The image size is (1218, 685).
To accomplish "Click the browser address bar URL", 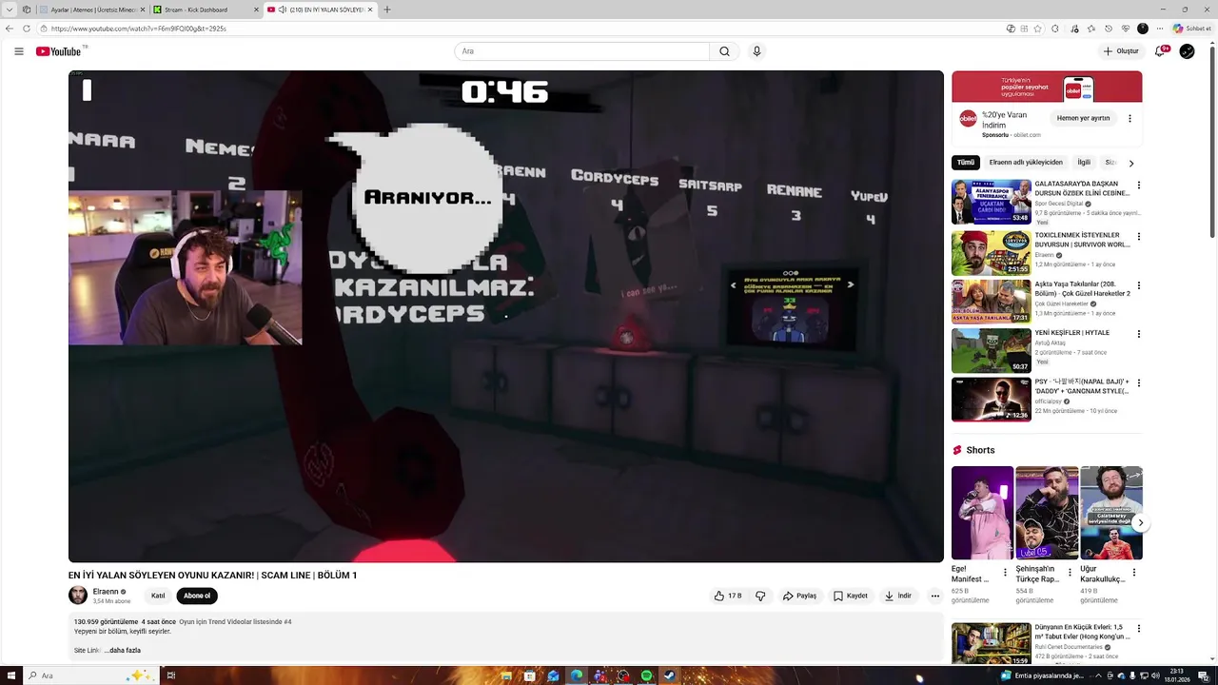I will (x=139, y=29).
